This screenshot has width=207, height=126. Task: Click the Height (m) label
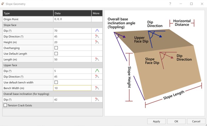(x=10, y=42)
